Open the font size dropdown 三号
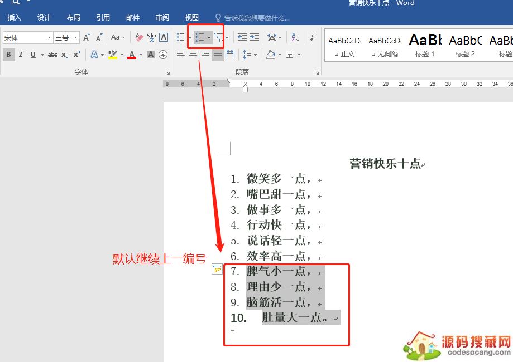This screenshot has height=362, width=513. click(x=75, y=38)
